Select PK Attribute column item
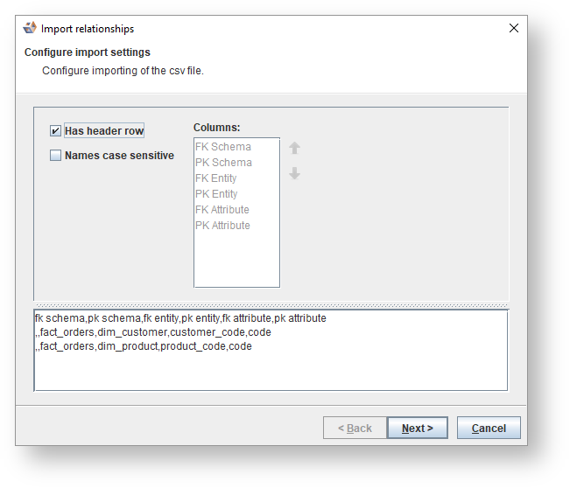This screenshot has height=488, width=570. point(222,226)
